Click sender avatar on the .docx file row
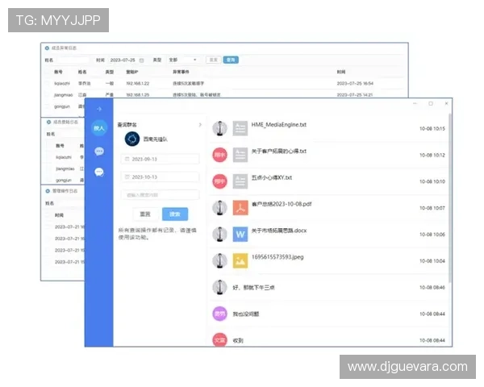The width and height of the screenshot is (484, 387). click(x=219, y=235)
